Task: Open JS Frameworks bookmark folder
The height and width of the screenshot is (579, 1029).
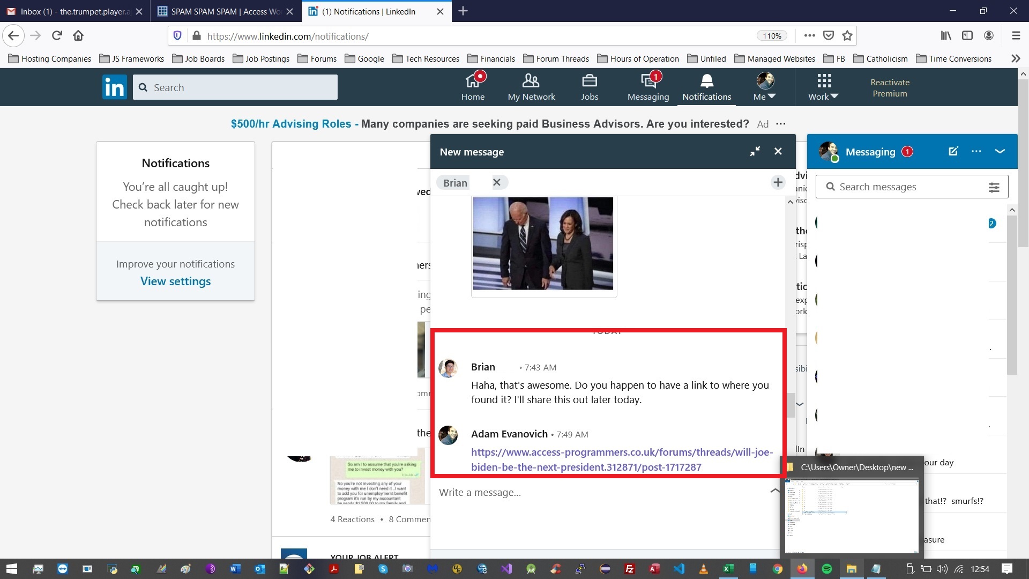Action: point(132,59)
